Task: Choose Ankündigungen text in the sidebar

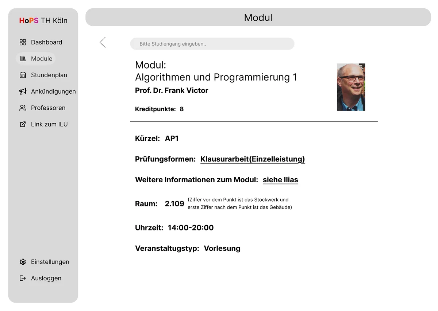Action: [53, 92]
